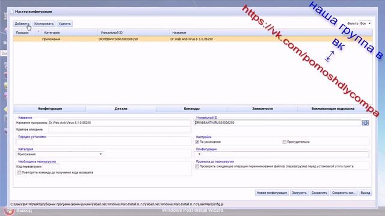Screen dimensions: 385x216
Task: Switch to the Команды tab
Action: coord(191,109)
